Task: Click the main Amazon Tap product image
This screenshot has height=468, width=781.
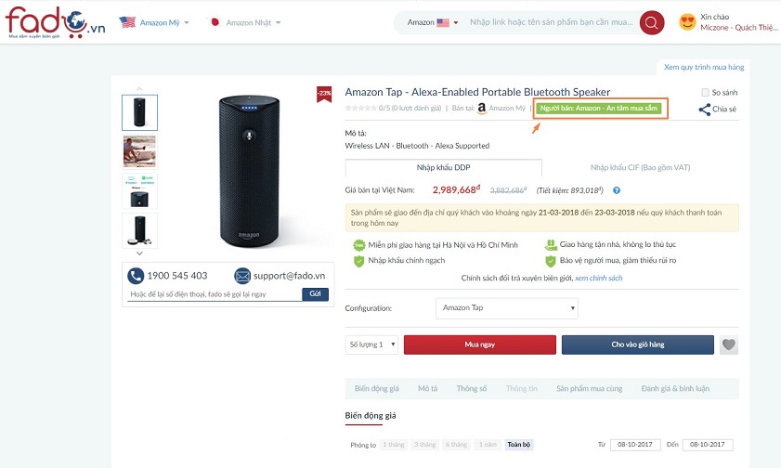Action: 249,170
